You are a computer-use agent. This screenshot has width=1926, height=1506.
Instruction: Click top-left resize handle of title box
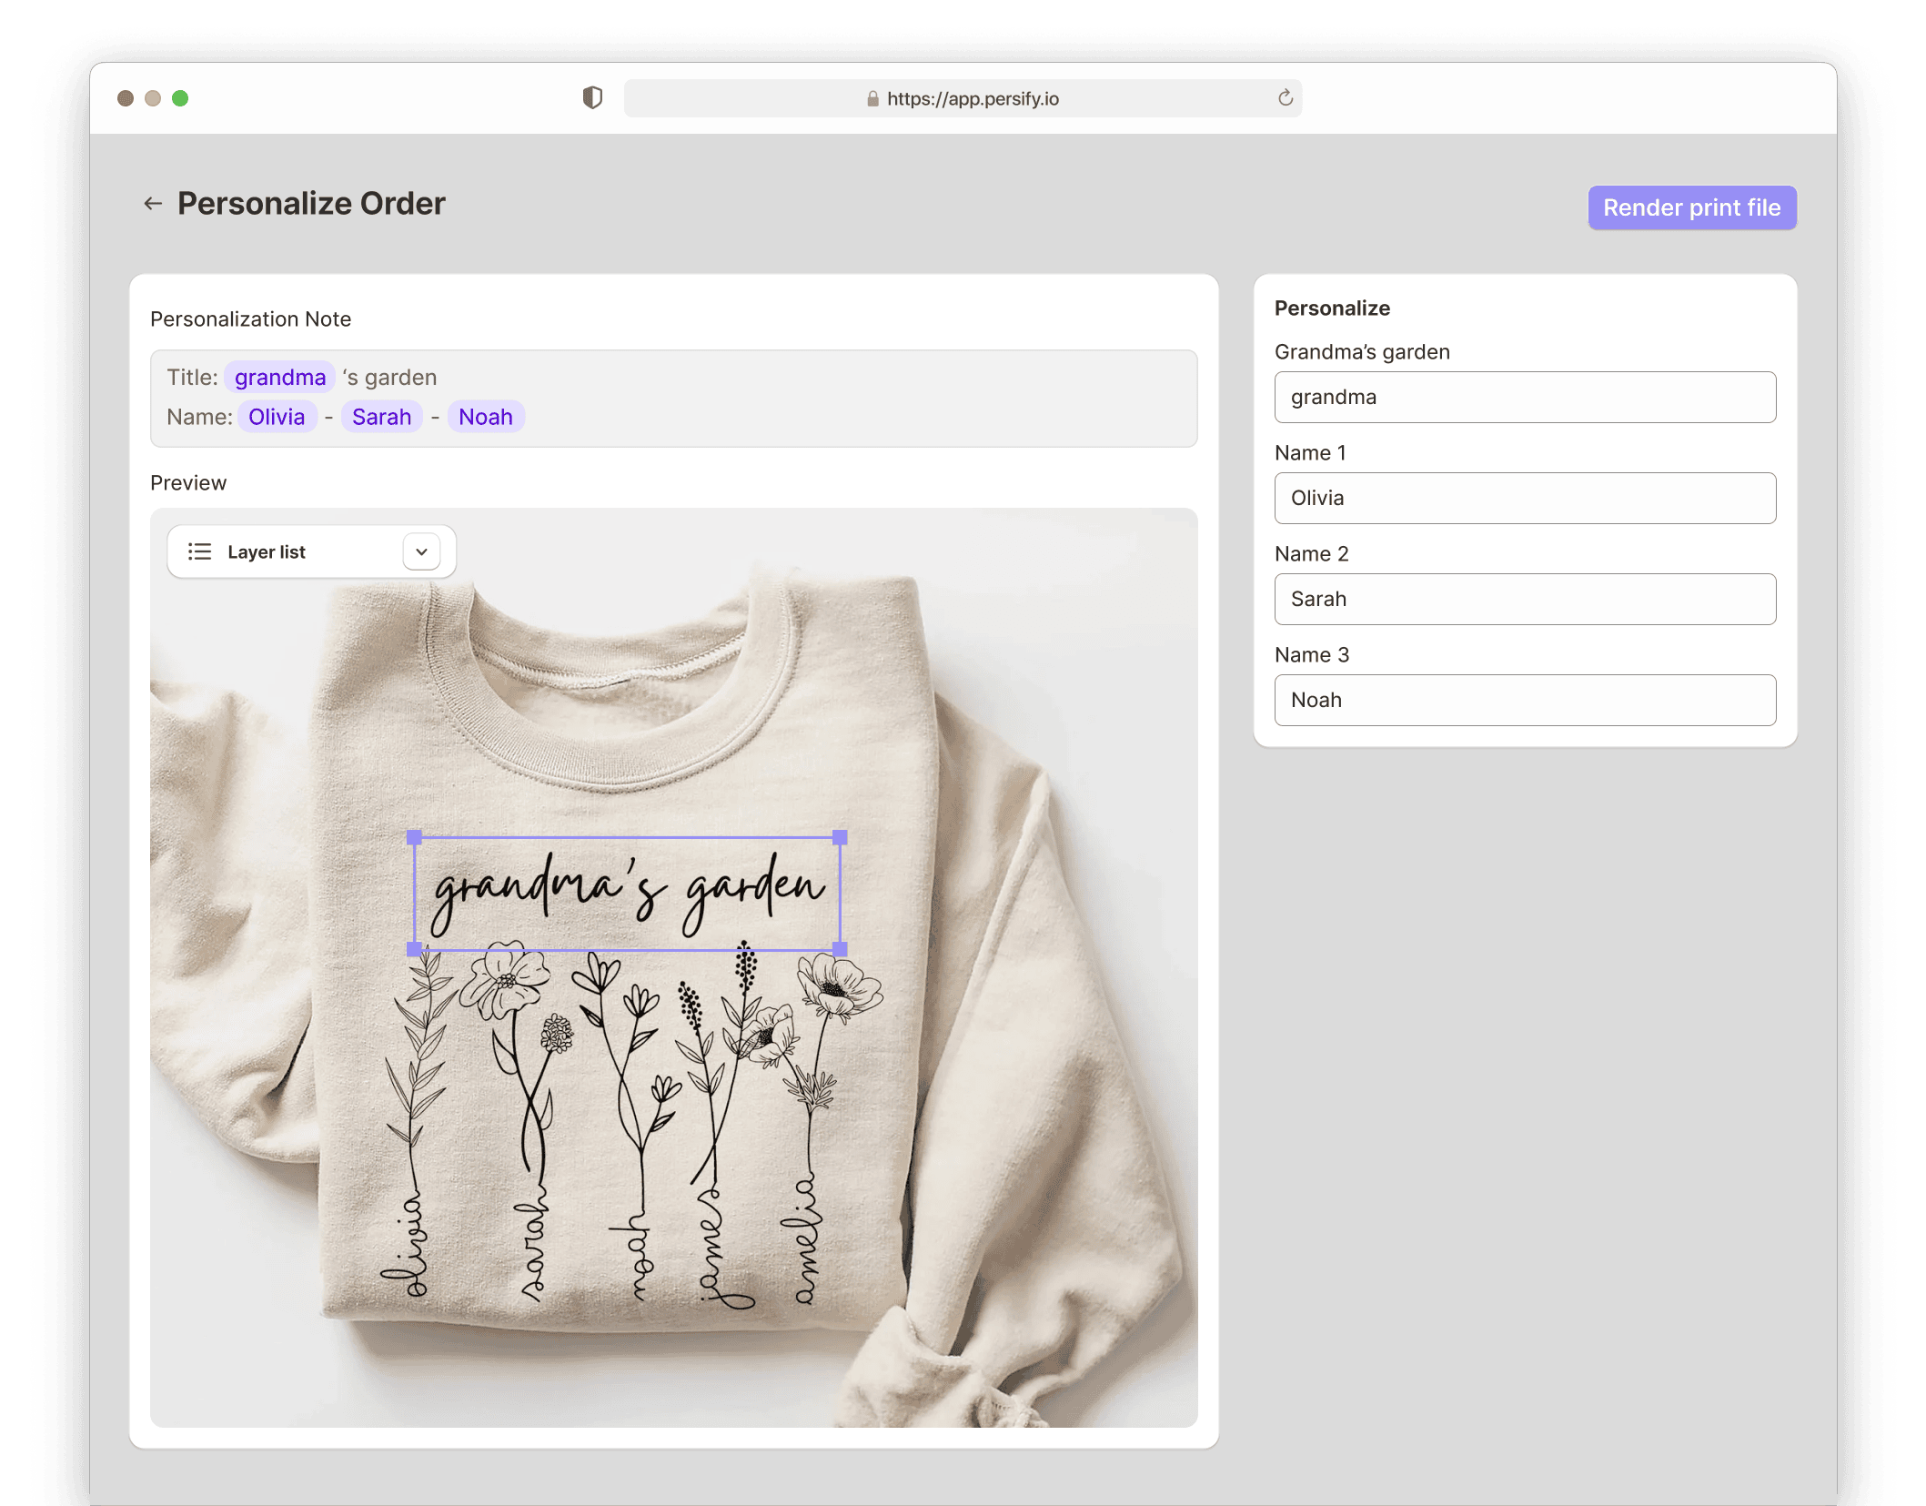(x=414, y=837)
